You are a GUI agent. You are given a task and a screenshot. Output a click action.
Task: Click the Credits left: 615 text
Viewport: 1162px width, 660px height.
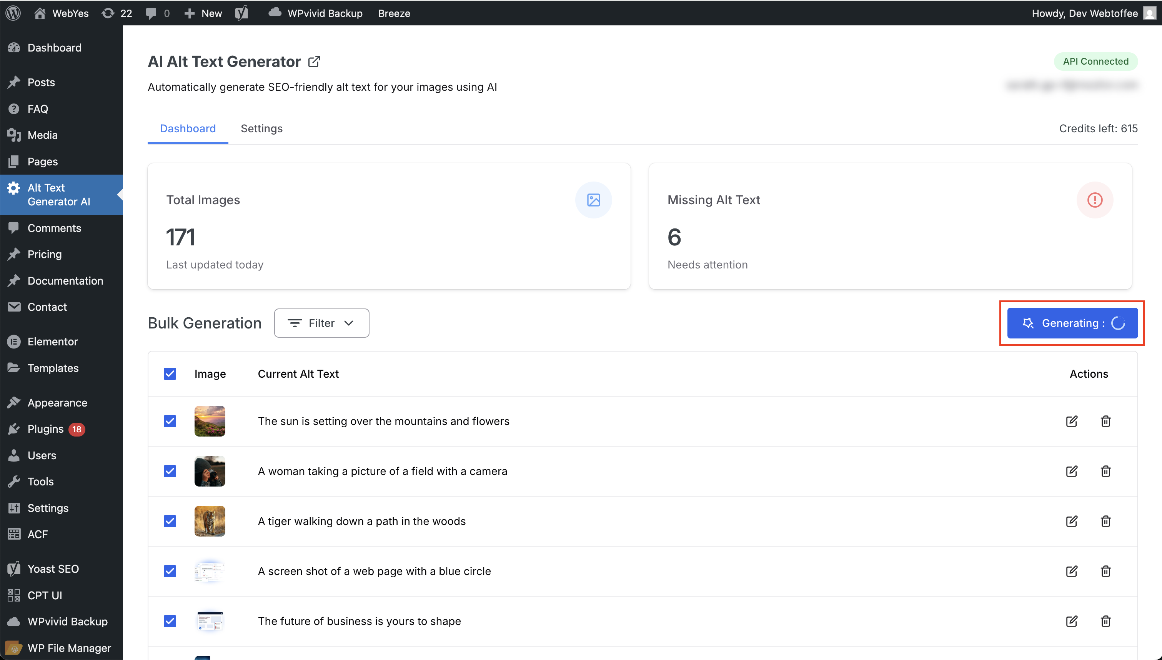click(1098, 129)
